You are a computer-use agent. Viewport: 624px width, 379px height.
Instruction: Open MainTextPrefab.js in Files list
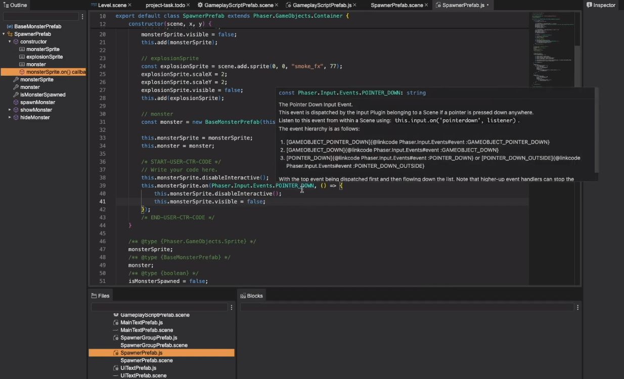tap(142, 322)
